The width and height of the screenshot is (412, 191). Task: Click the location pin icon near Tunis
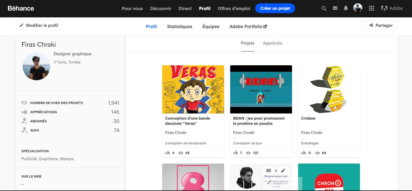[55, 62]
